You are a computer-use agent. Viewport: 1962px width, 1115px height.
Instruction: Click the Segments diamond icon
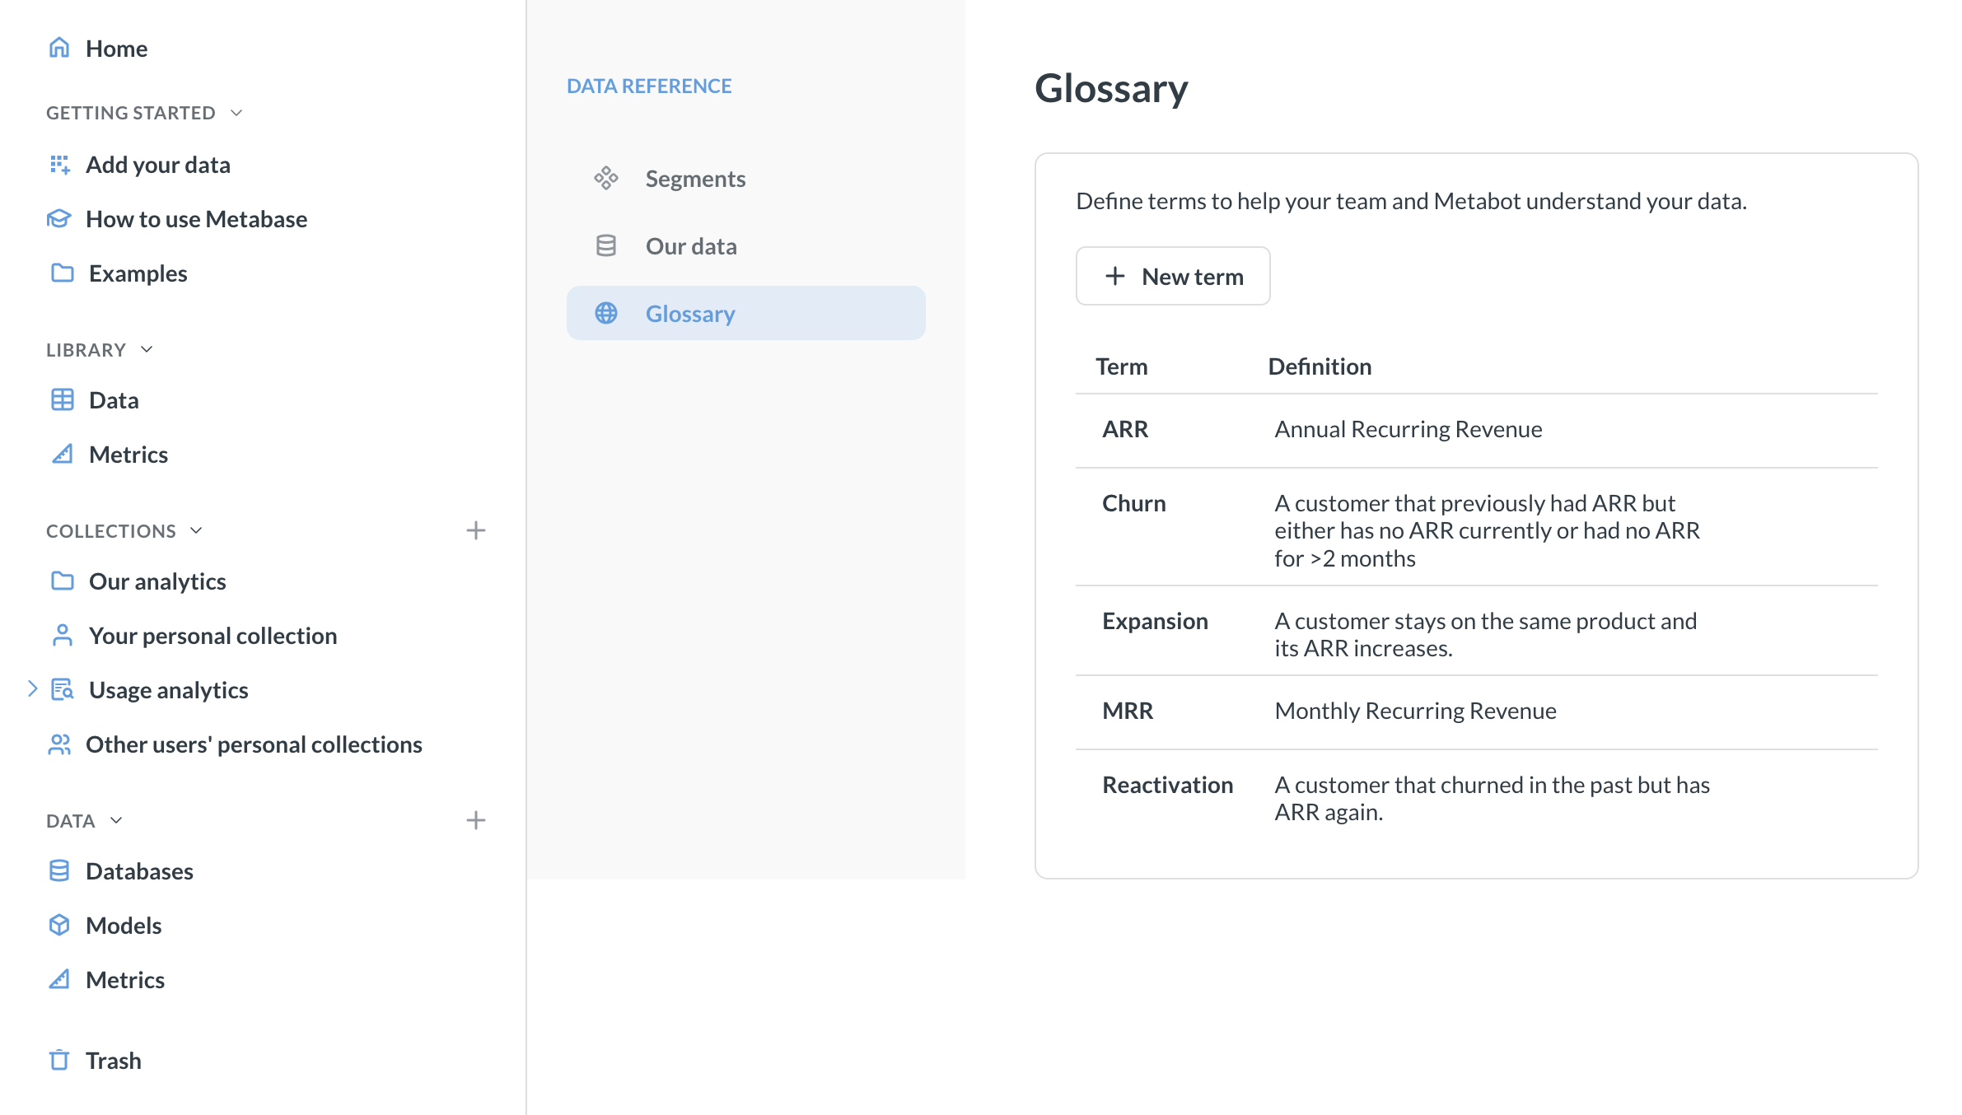point(606,179)
